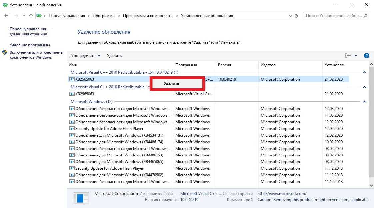
Task: Click the refresh button beside address bar
Action: (297, 16)
